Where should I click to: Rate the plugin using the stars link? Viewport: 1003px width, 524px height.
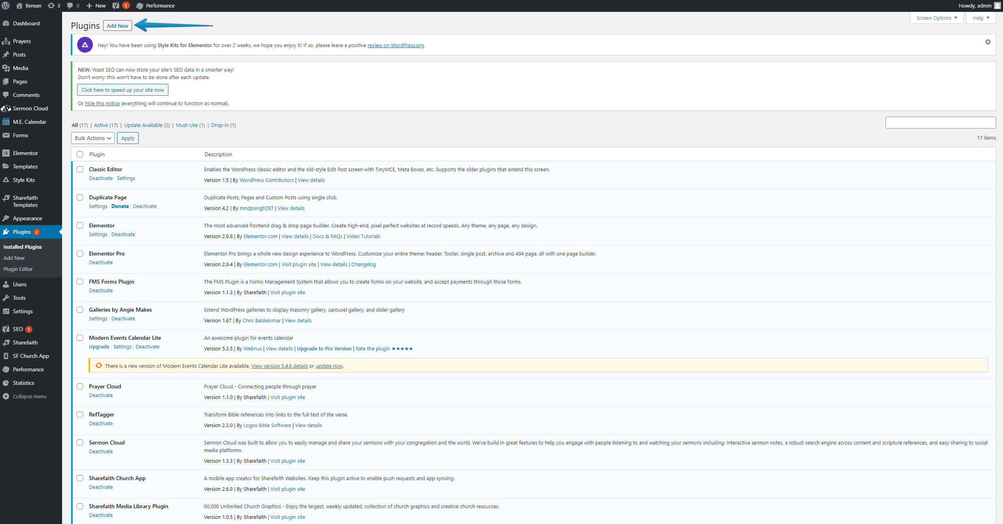pos(384,348)
